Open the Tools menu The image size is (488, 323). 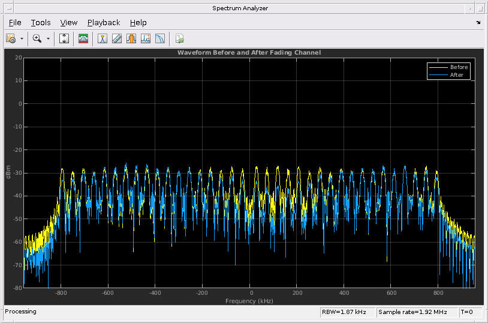coord(41,23)
